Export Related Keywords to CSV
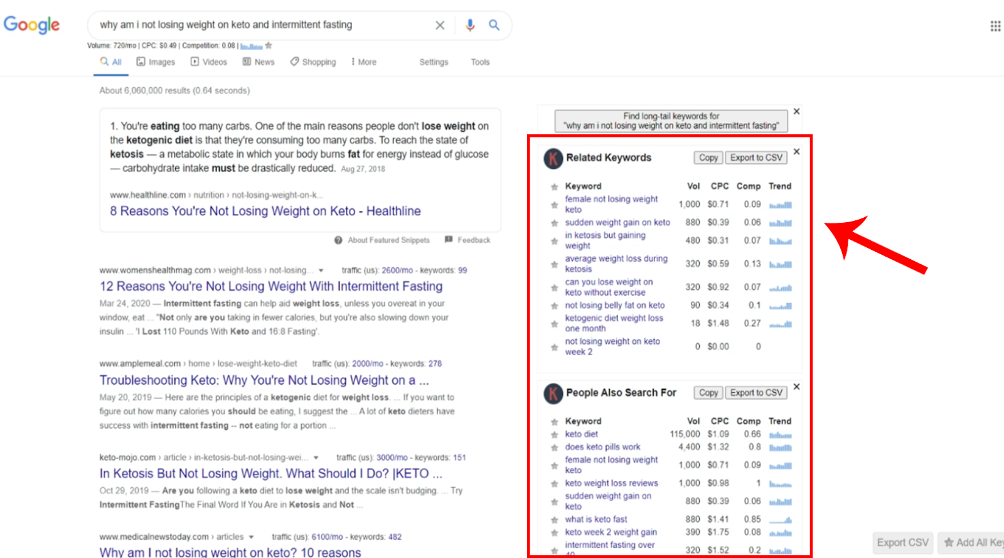 (x=756, y=158)
